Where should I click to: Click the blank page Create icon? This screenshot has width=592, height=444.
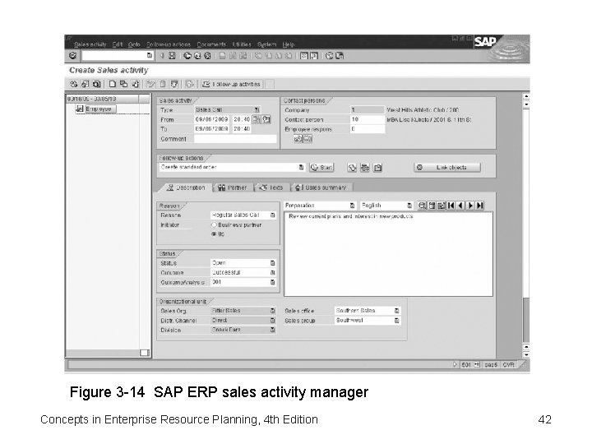[113, 84]
